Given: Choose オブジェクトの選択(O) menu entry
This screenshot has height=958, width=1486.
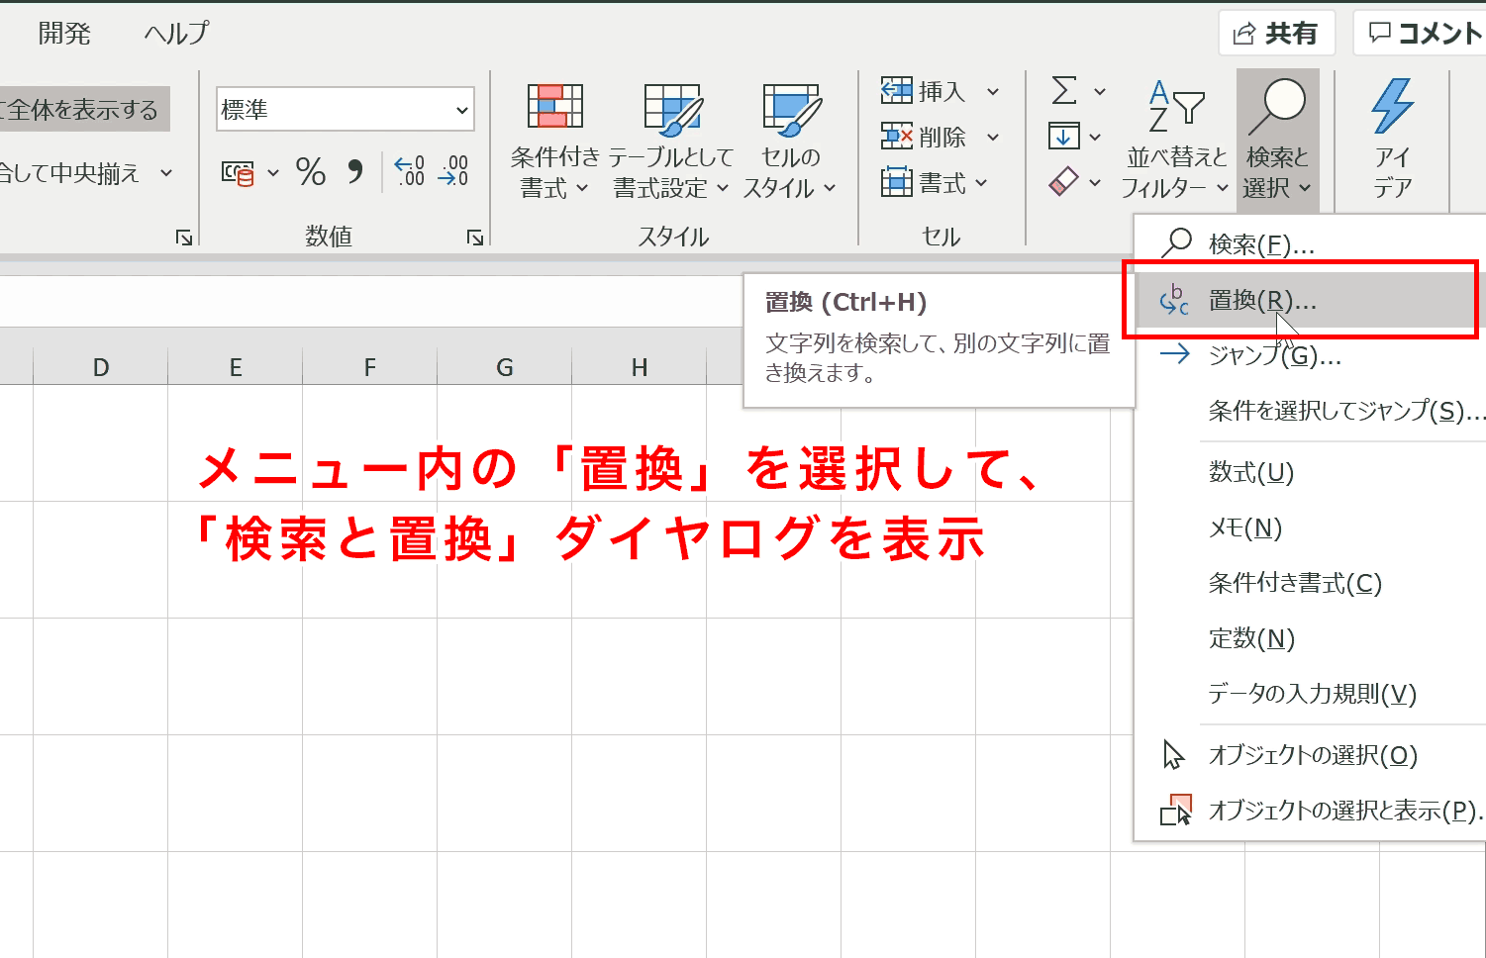Looking at the screenshot, I should 1310,755.
